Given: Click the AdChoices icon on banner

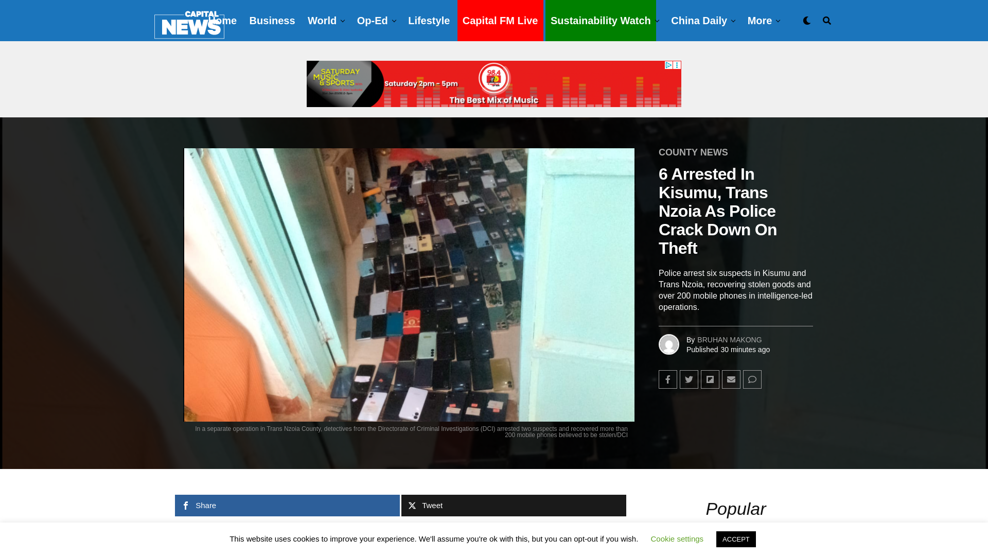Looking at the screenshot, I should (x=668, y=65).
